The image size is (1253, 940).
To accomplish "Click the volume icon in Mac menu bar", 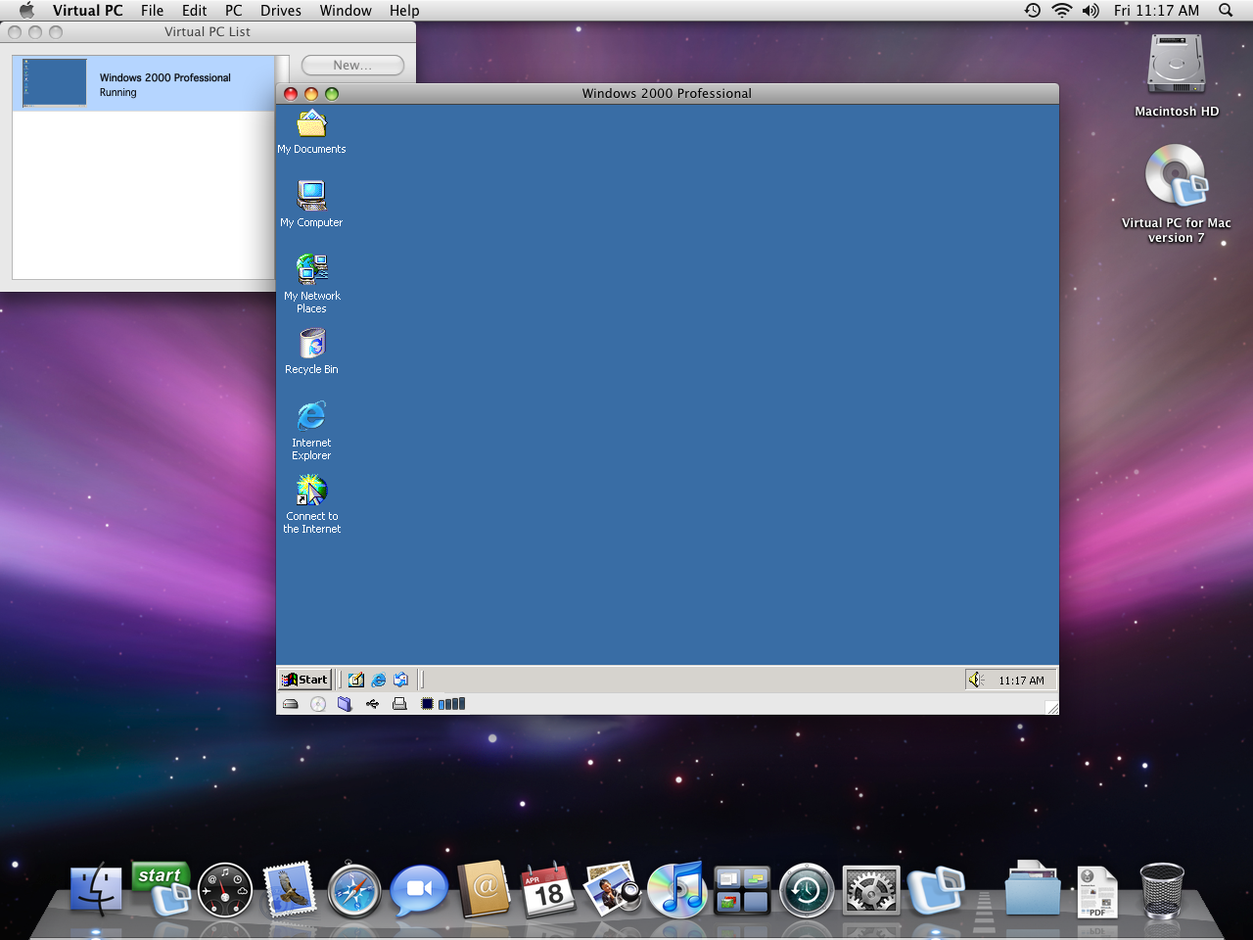I will coord(1091,11).
